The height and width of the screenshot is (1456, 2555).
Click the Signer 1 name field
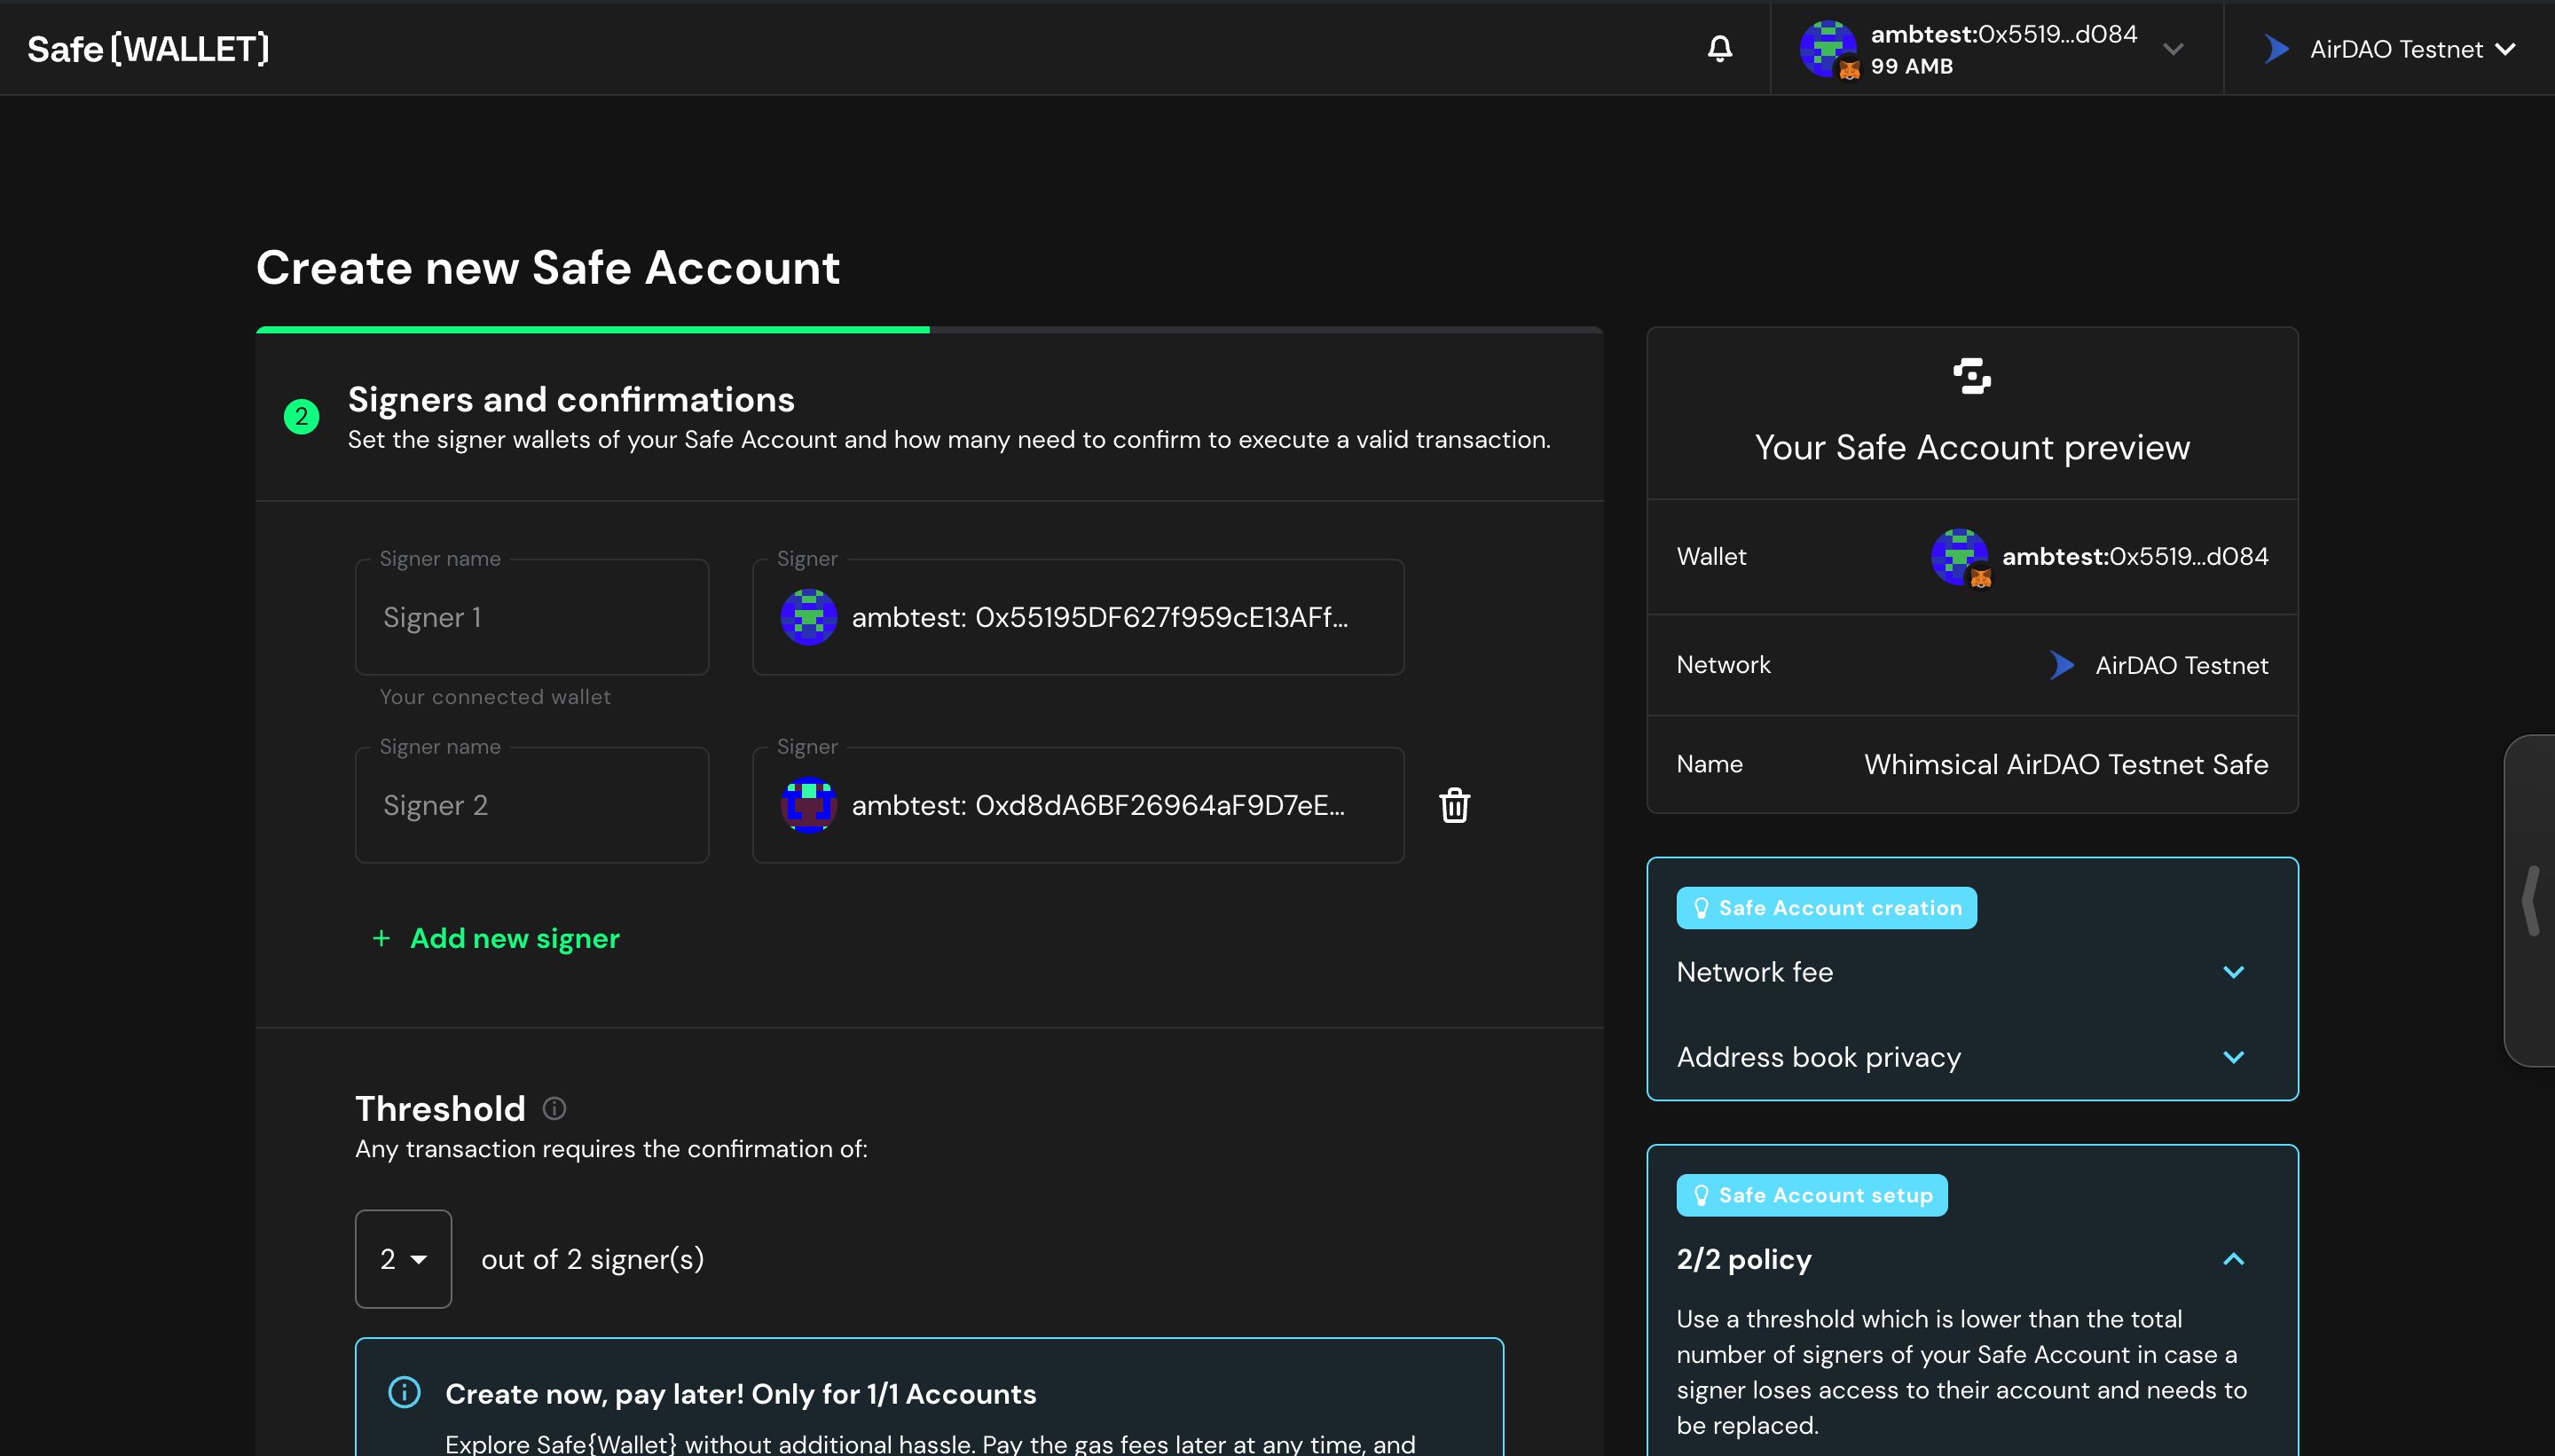[532, 617]
